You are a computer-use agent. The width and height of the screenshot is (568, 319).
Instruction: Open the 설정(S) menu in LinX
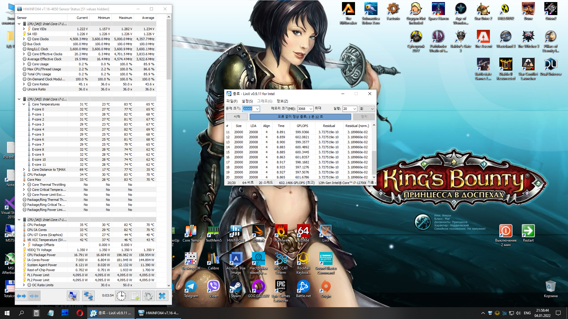(x=247, y=101)
